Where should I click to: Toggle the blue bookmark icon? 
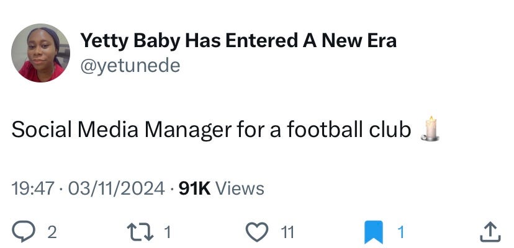click(x=374, y=232)
